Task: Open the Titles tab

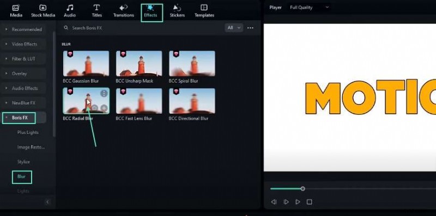Action: click(x=97, y=11)
